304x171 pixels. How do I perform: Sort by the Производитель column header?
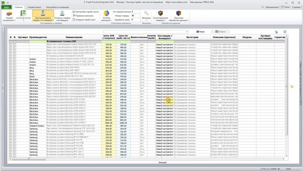click(x=38, y=37)
